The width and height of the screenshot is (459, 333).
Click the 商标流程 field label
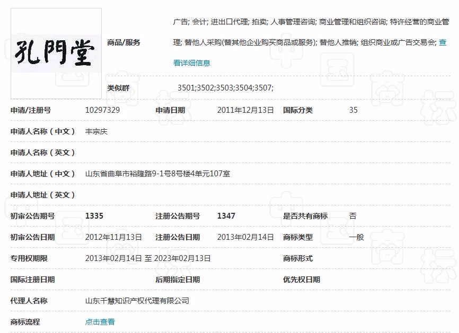pyautogui.click(x=25, y=322)
